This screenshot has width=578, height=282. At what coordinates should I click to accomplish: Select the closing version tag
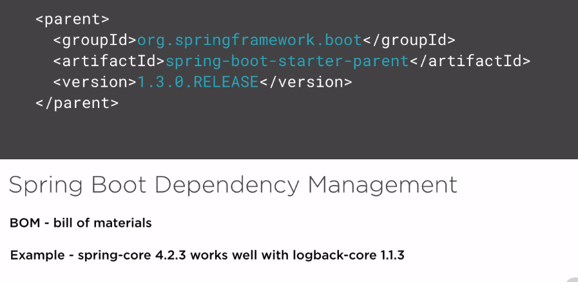coord(305,82)
